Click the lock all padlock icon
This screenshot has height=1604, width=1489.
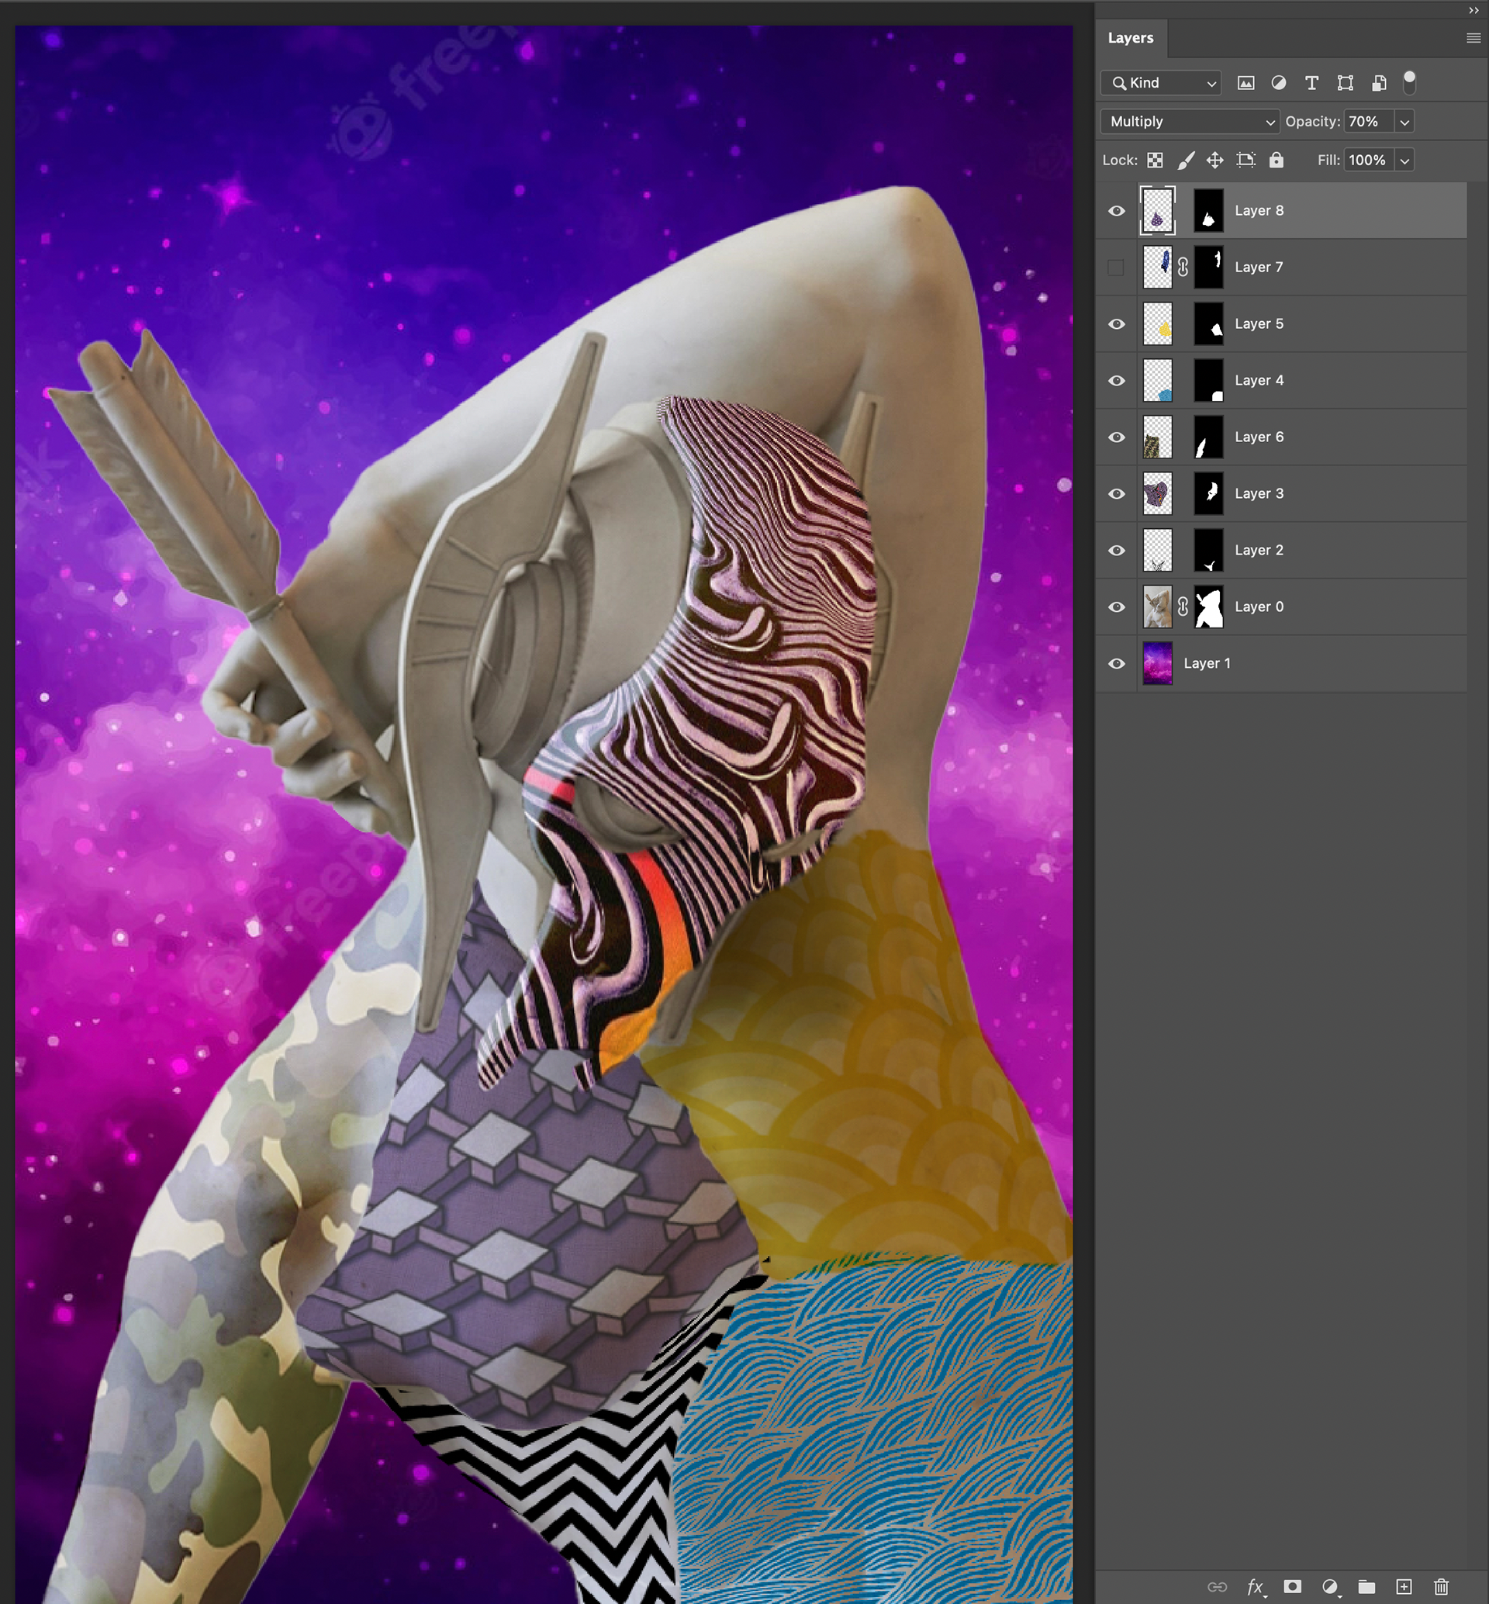[x=1277, y=161]
